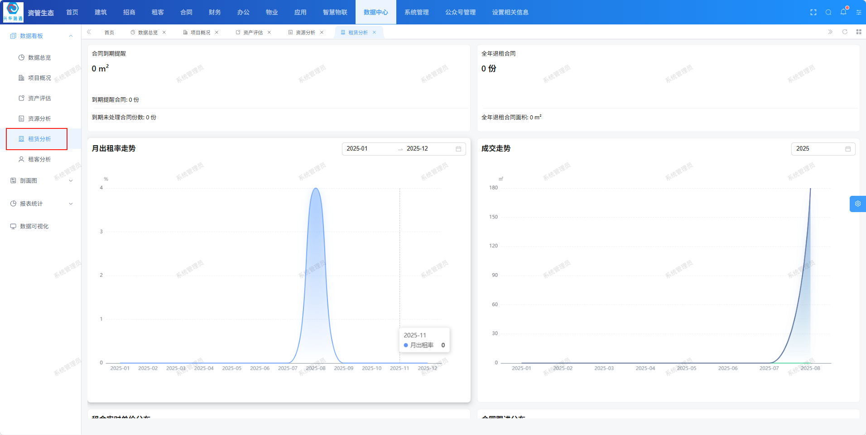Click the 2025-01 start month field
This screenshot has height=435, width=866.
368,149
